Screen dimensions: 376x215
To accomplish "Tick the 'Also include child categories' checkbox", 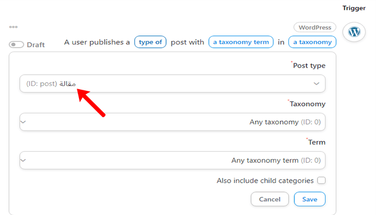I will coord(321,181).
